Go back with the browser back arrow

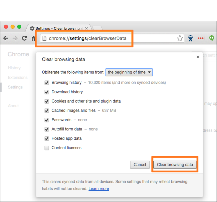pos(6,38)
